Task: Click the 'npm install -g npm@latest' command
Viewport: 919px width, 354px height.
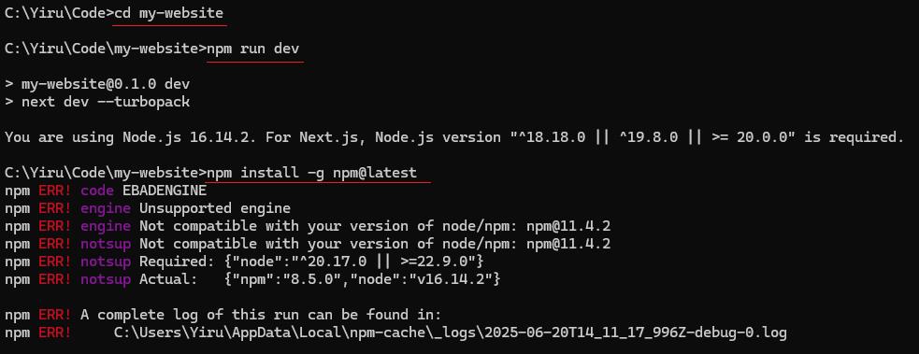Action: pyautogui.click(x=312, y=173)
